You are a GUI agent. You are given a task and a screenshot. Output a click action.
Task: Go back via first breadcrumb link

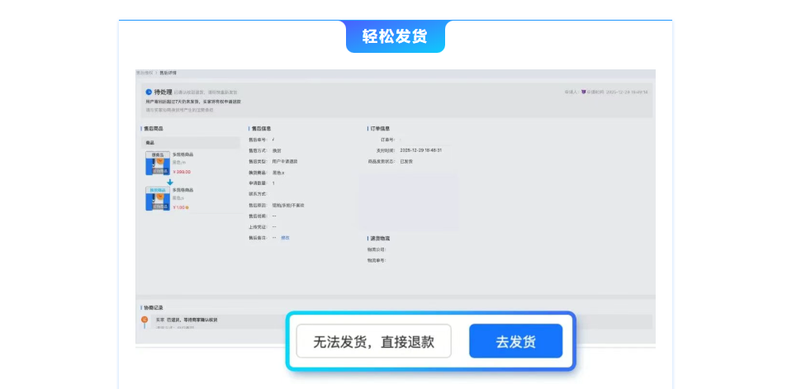(145, 73)
